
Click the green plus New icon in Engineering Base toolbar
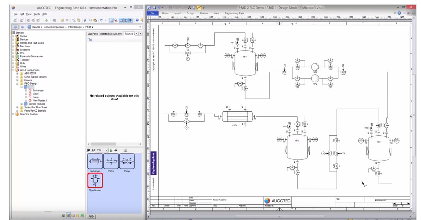(47, 20)
